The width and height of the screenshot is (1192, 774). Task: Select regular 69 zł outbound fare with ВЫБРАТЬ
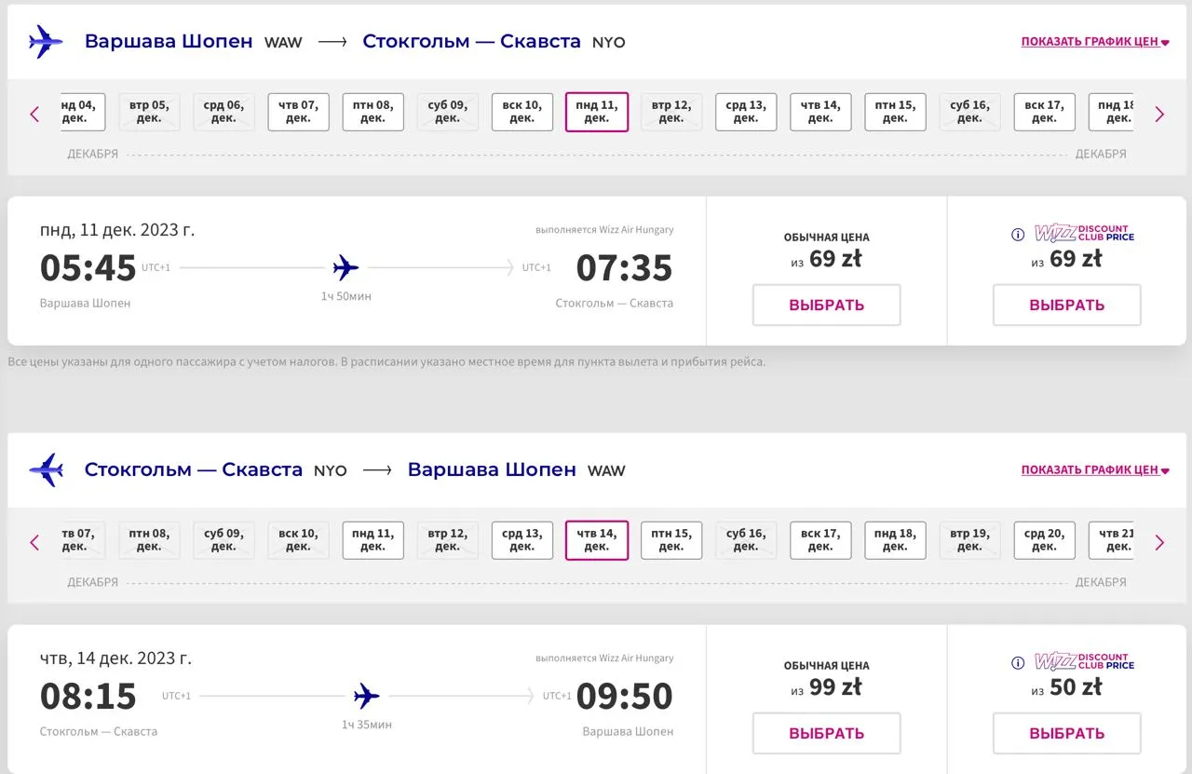pyautogui.click(x=826, y=305)
